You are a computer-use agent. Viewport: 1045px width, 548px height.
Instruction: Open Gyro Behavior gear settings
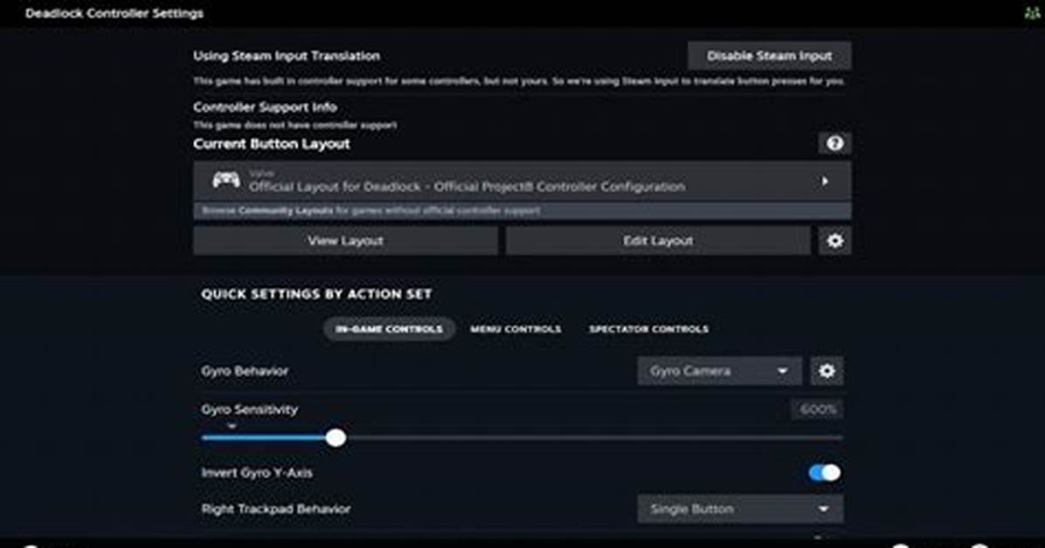click(827, 371)
